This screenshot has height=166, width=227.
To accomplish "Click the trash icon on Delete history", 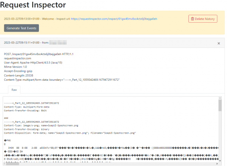I will pos(192,19).
